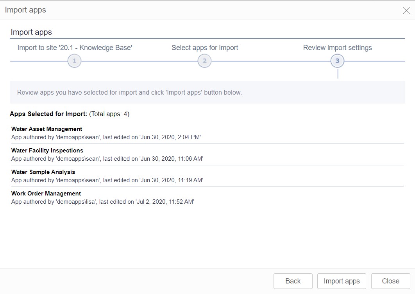Click the 'Import apps' dialog title
This screenshot has height=294, width=415.
[x=25, y=10]
